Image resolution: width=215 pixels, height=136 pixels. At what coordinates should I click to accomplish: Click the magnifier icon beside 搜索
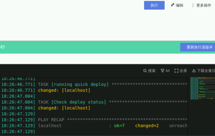[145, 71]
